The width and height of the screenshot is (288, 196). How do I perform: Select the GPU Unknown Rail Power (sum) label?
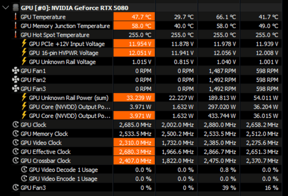pos(69,98)
